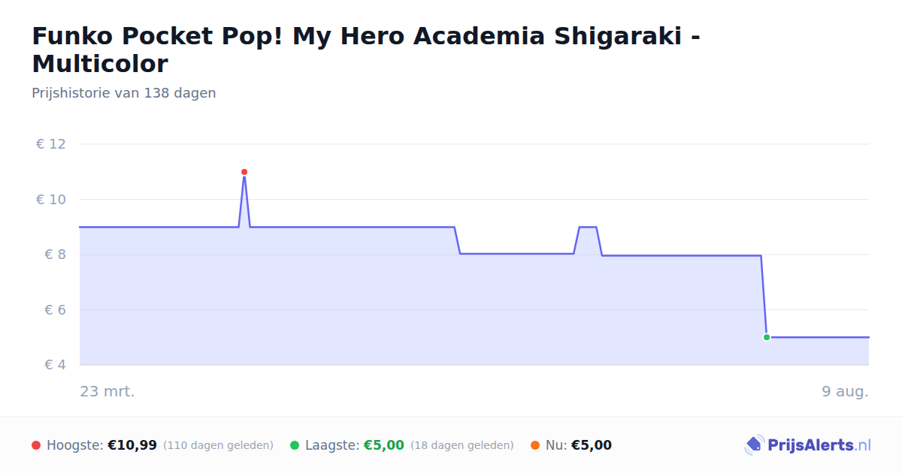
Task: Click the red Hoogste legend dot
Action: point(36,445)
